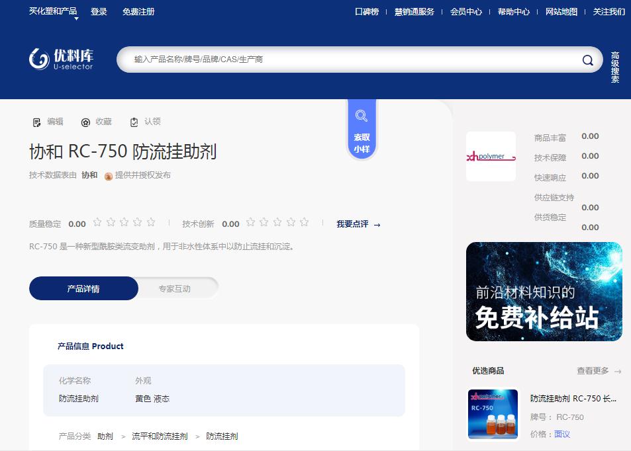Click the 供应链支持 rating label
Screen dimensions: 631x451
554,197
